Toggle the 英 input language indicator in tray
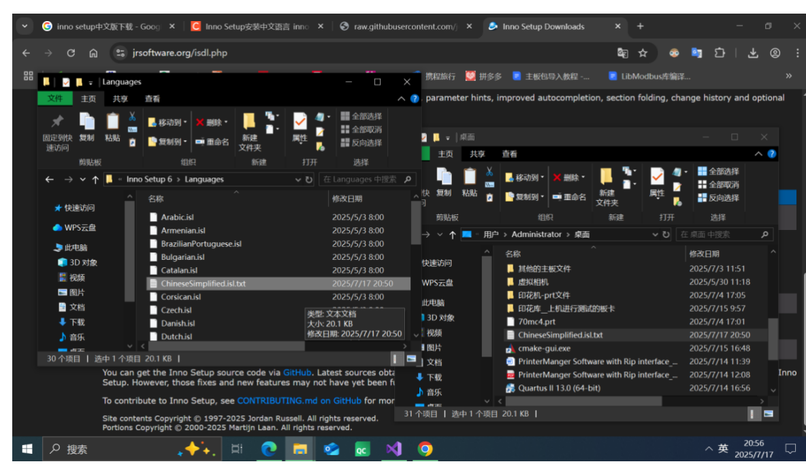 723,448
